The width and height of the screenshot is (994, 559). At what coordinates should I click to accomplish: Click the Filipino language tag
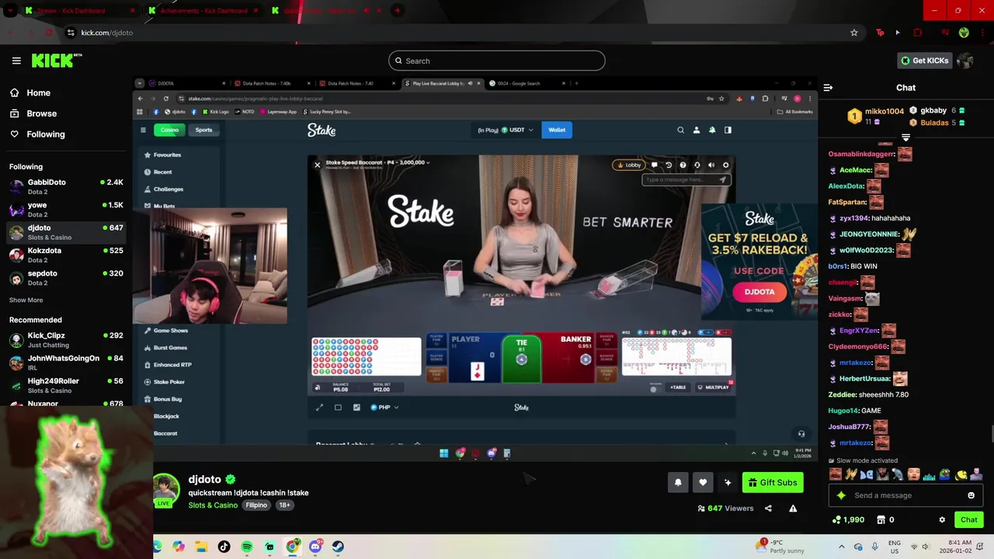coord(256,505)
